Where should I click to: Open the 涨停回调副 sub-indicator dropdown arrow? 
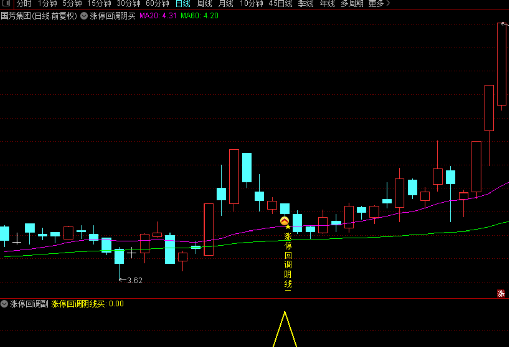4,304
